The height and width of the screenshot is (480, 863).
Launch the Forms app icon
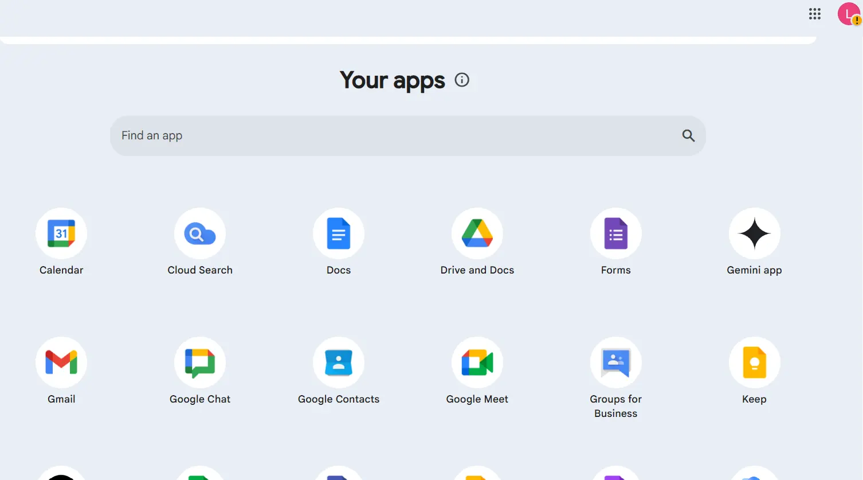click(616, 233)
